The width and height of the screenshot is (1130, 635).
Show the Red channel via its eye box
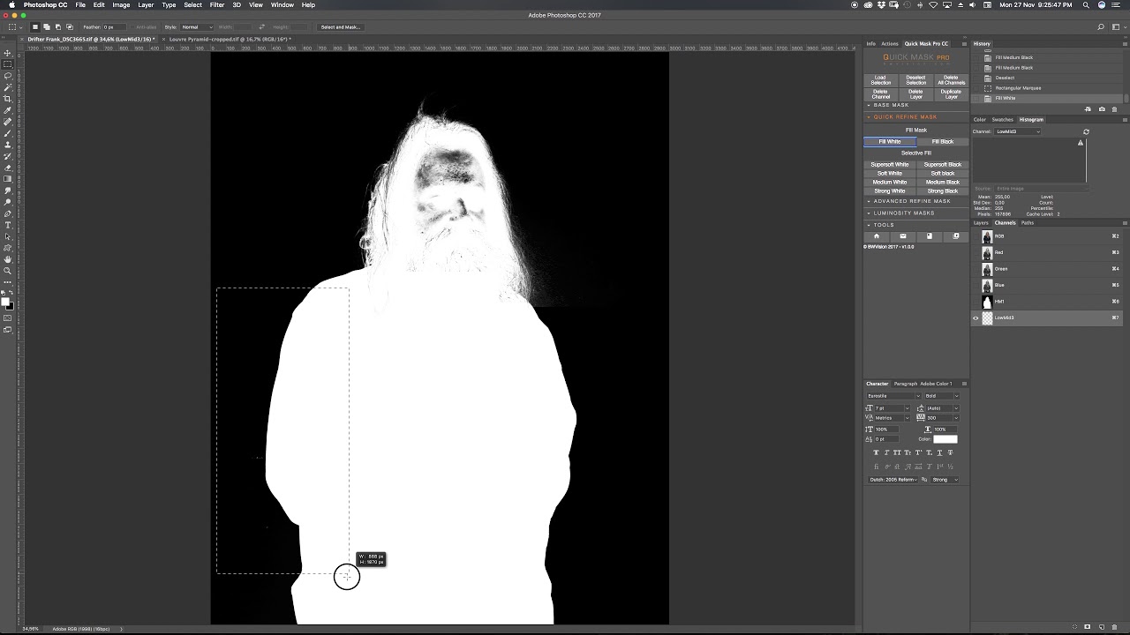pyautogui.click(x=976, y=252)
